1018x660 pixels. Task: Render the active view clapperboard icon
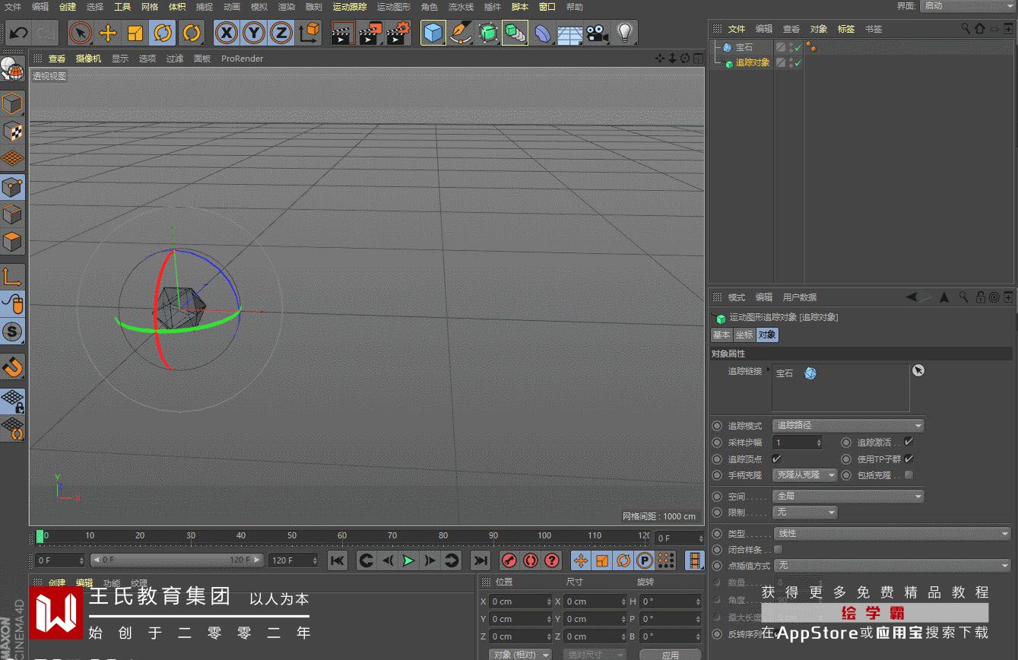[x=343, y=33]
